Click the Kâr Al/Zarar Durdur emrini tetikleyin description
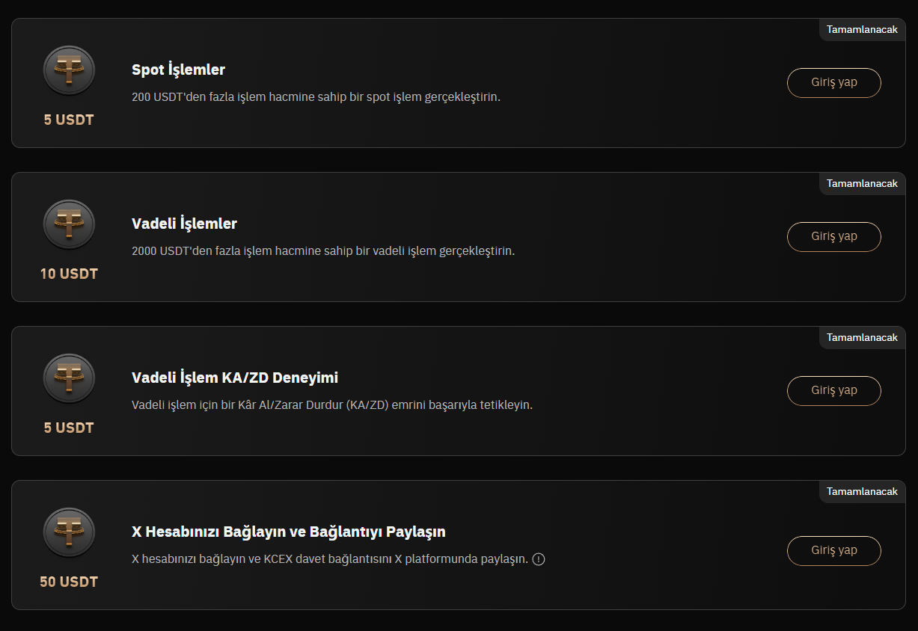918x631 pixels. click(332, 405)
